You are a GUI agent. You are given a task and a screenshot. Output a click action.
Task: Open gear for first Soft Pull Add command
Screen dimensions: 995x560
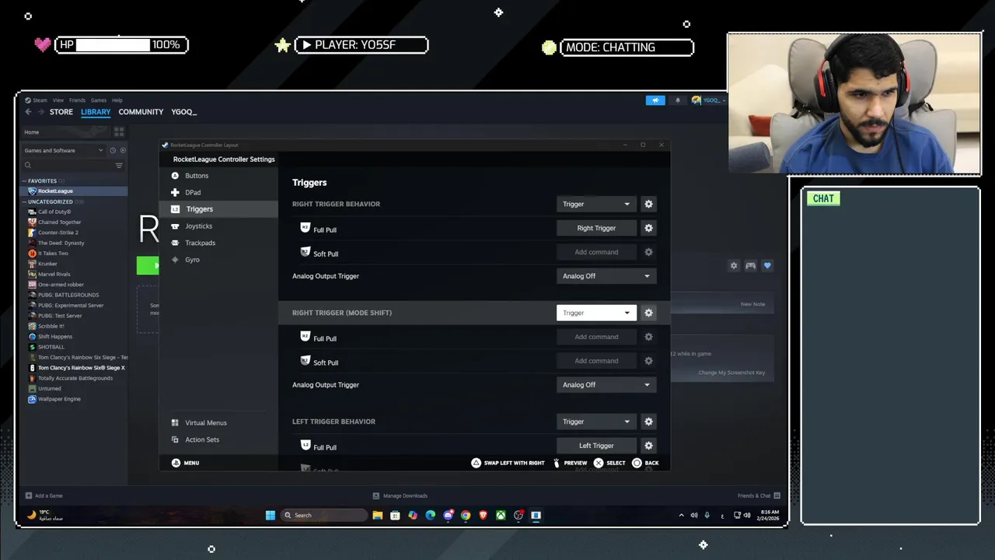(x=648, y=252)
